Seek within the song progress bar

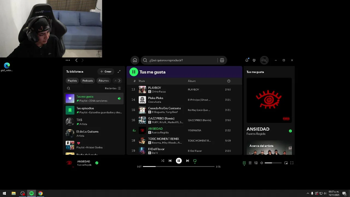[x=179, y=166]
